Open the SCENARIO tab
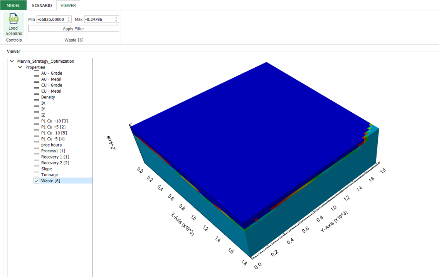The height and width of the screenshot is (277, 439). click(x=42, y=5)
